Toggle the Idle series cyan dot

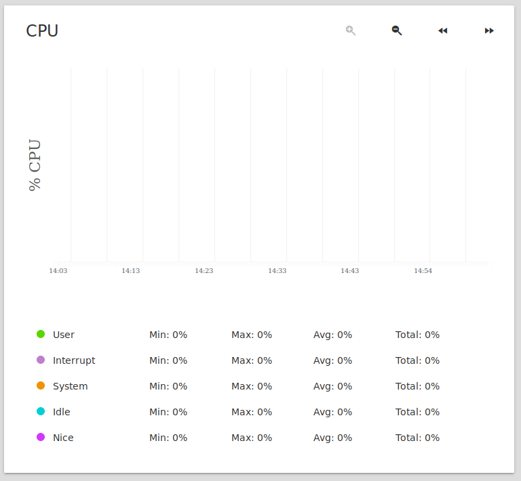click(41, 411)
